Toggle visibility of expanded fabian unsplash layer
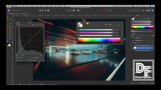This screenshot has height=90, width=161. coord(153,45)
